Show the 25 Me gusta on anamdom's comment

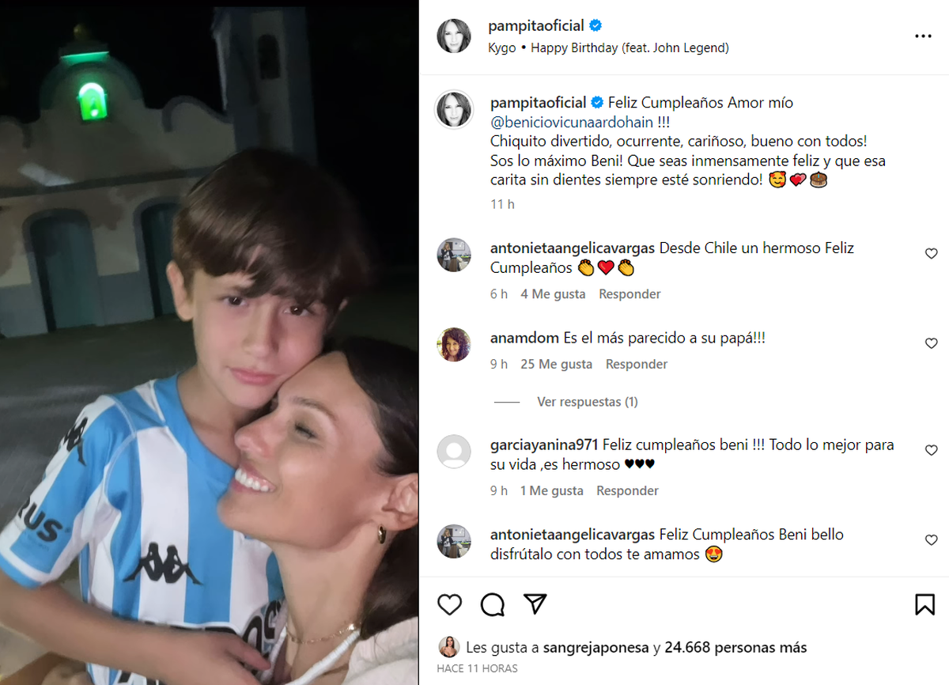click(x=556, y=364)
